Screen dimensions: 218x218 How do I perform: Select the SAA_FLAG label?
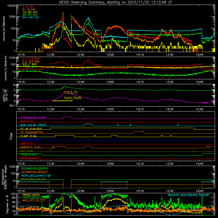27,143
